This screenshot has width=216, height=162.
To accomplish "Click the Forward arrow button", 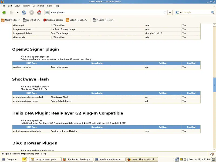I will 11,12.
